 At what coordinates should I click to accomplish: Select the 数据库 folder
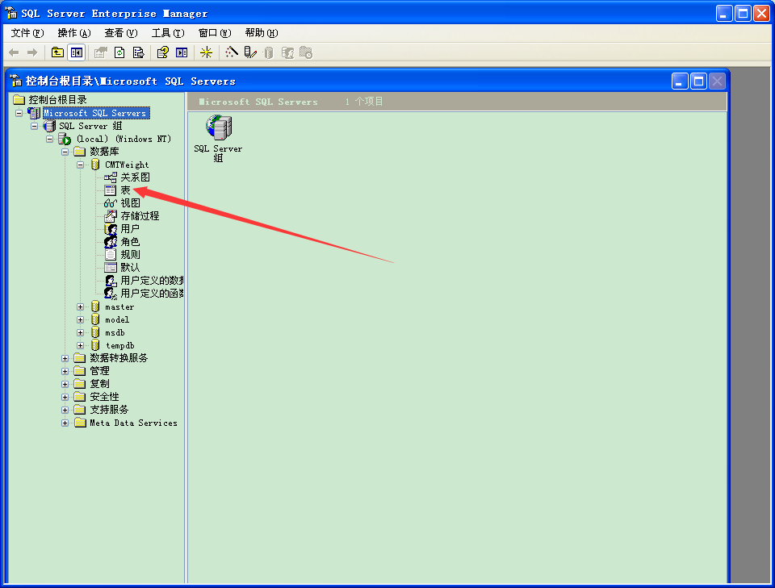point(104,152)
